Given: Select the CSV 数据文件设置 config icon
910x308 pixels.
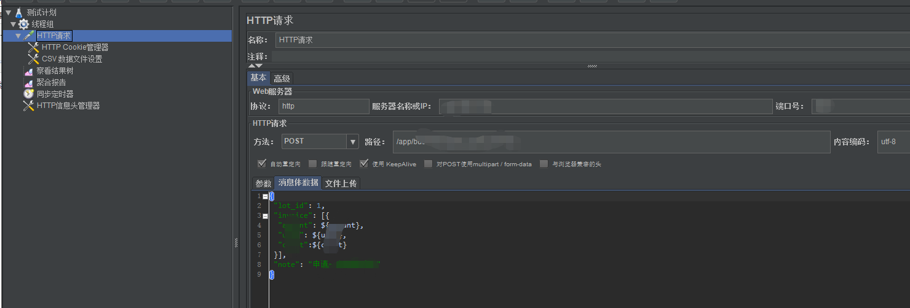Looking at the screenshot, I should click(x=33, y=59).
